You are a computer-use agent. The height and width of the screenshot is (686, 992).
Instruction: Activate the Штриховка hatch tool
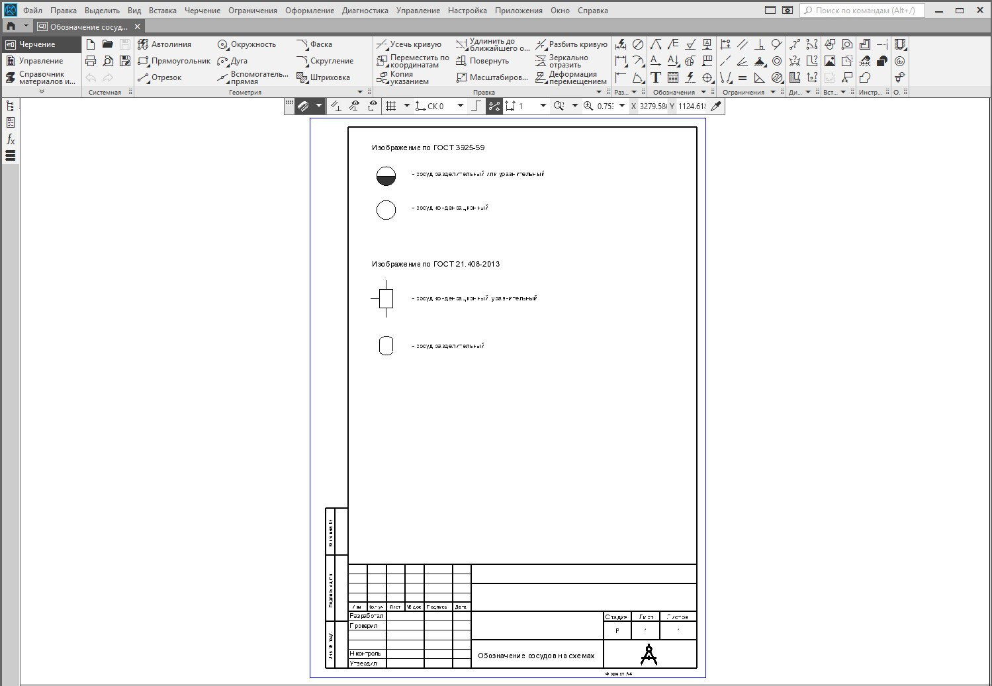(324, 77)
